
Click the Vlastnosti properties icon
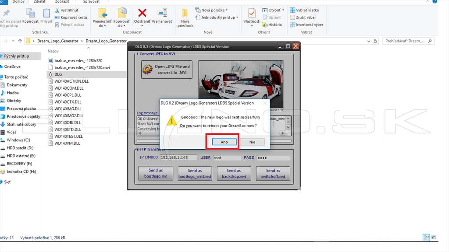coord(252,13)
